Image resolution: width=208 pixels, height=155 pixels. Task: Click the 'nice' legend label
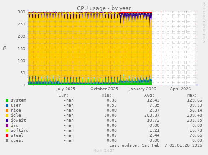(16, 110)
